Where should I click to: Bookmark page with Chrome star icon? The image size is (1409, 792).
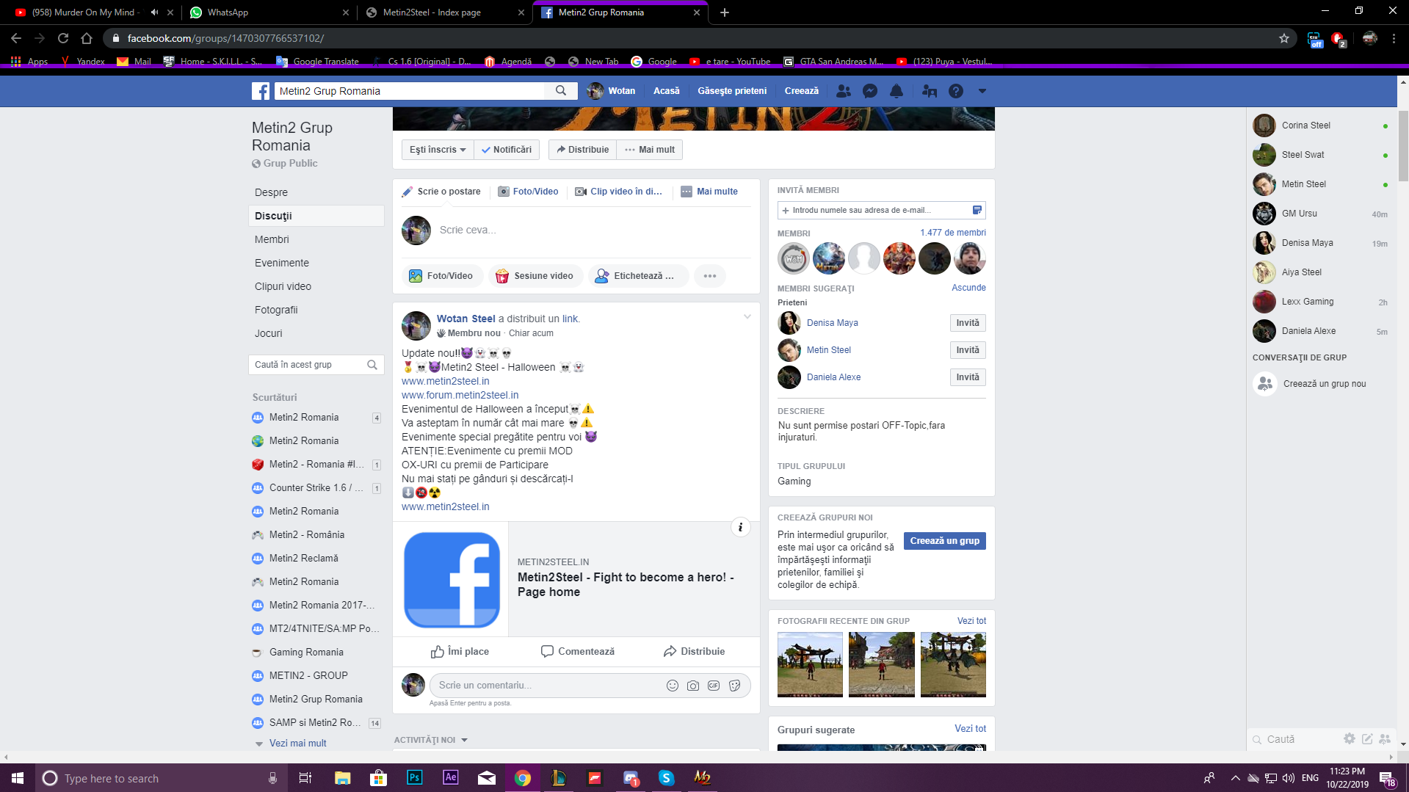1284,38
